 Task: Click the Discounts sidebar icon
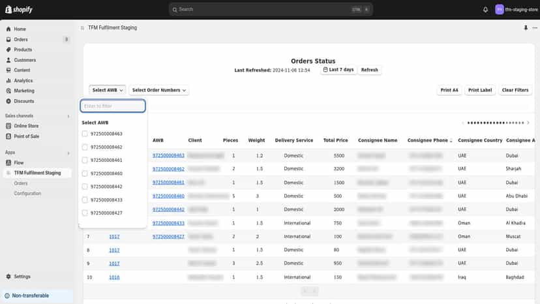pyautogui.click(x=8, y=101)
